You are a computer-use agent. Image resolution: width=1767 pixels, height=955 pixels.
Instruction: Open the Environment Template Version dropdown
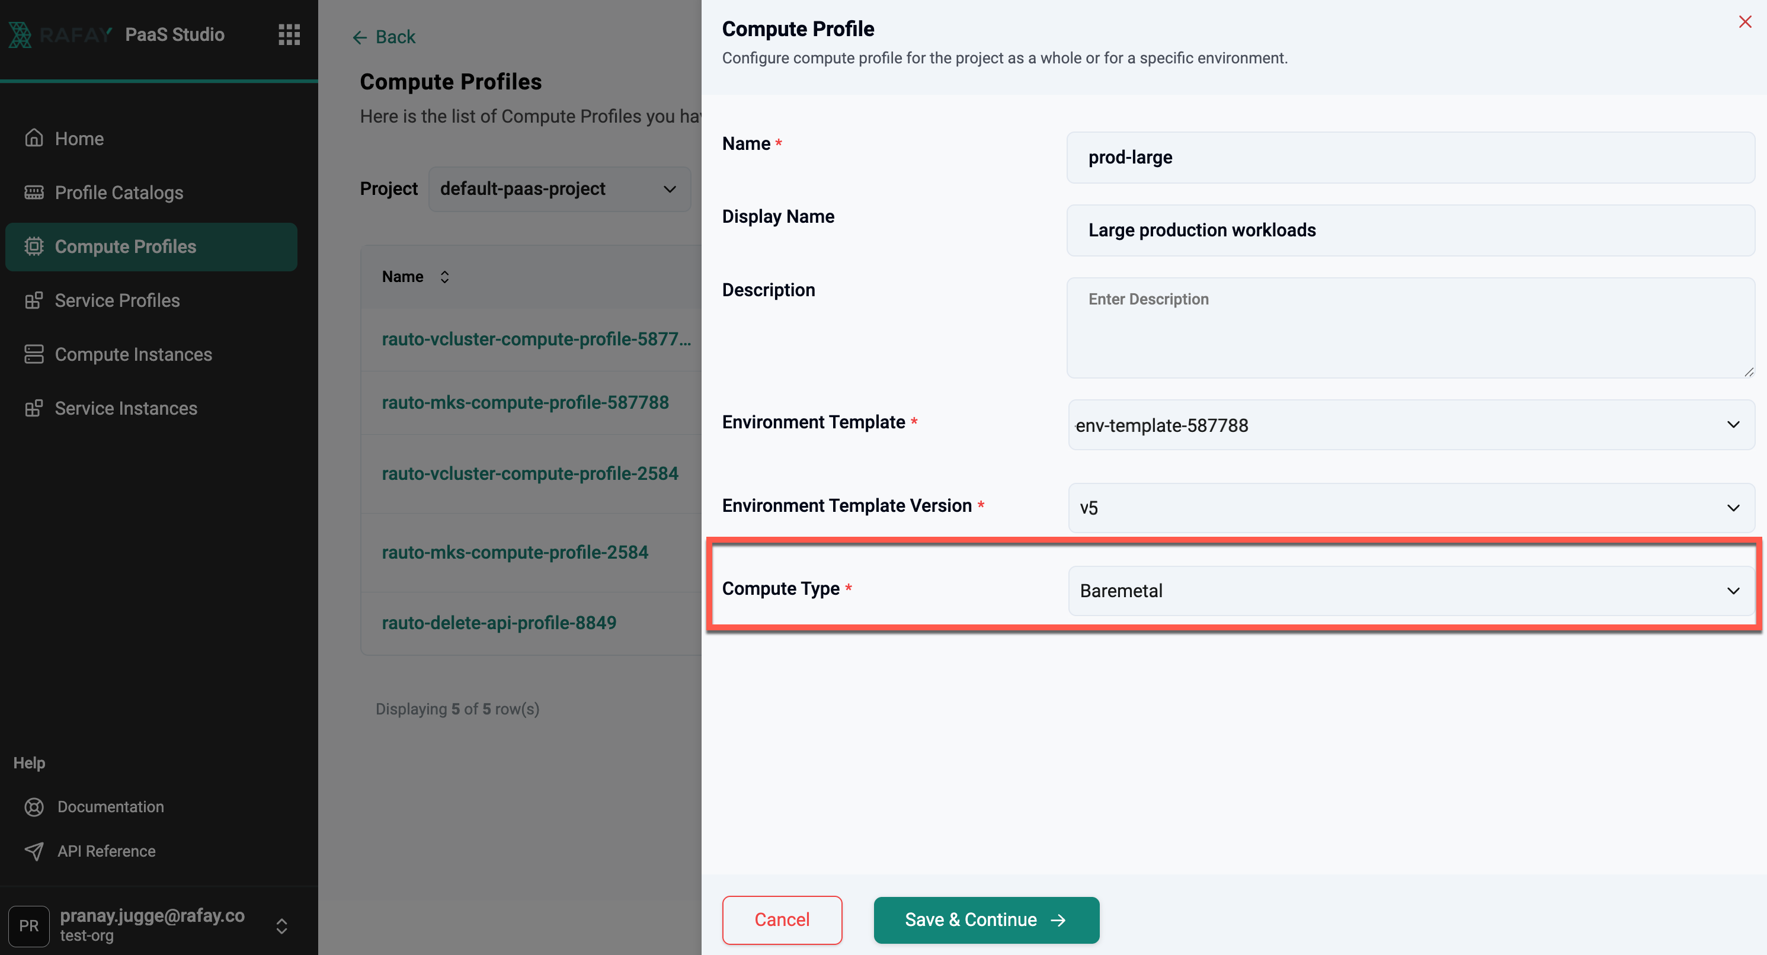(x=1410, y=508)
